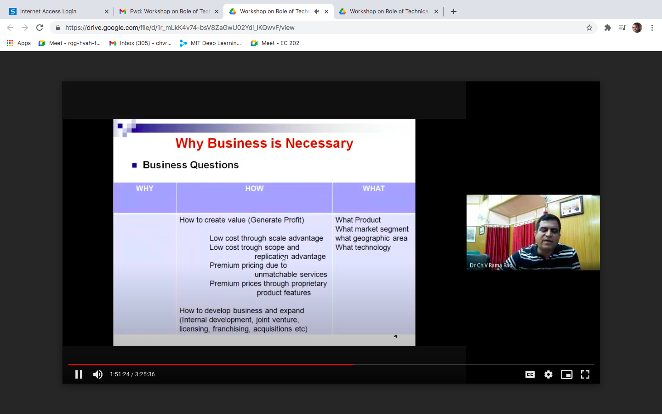Bookmark this page with star icon

[x=589, y=28]
